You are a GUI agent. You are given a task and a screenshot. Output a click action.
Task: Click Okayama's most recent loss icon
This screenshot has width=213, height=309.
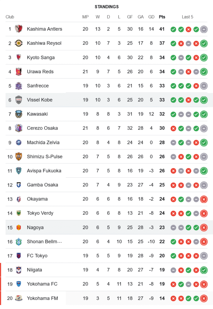(x=203, y=199)
